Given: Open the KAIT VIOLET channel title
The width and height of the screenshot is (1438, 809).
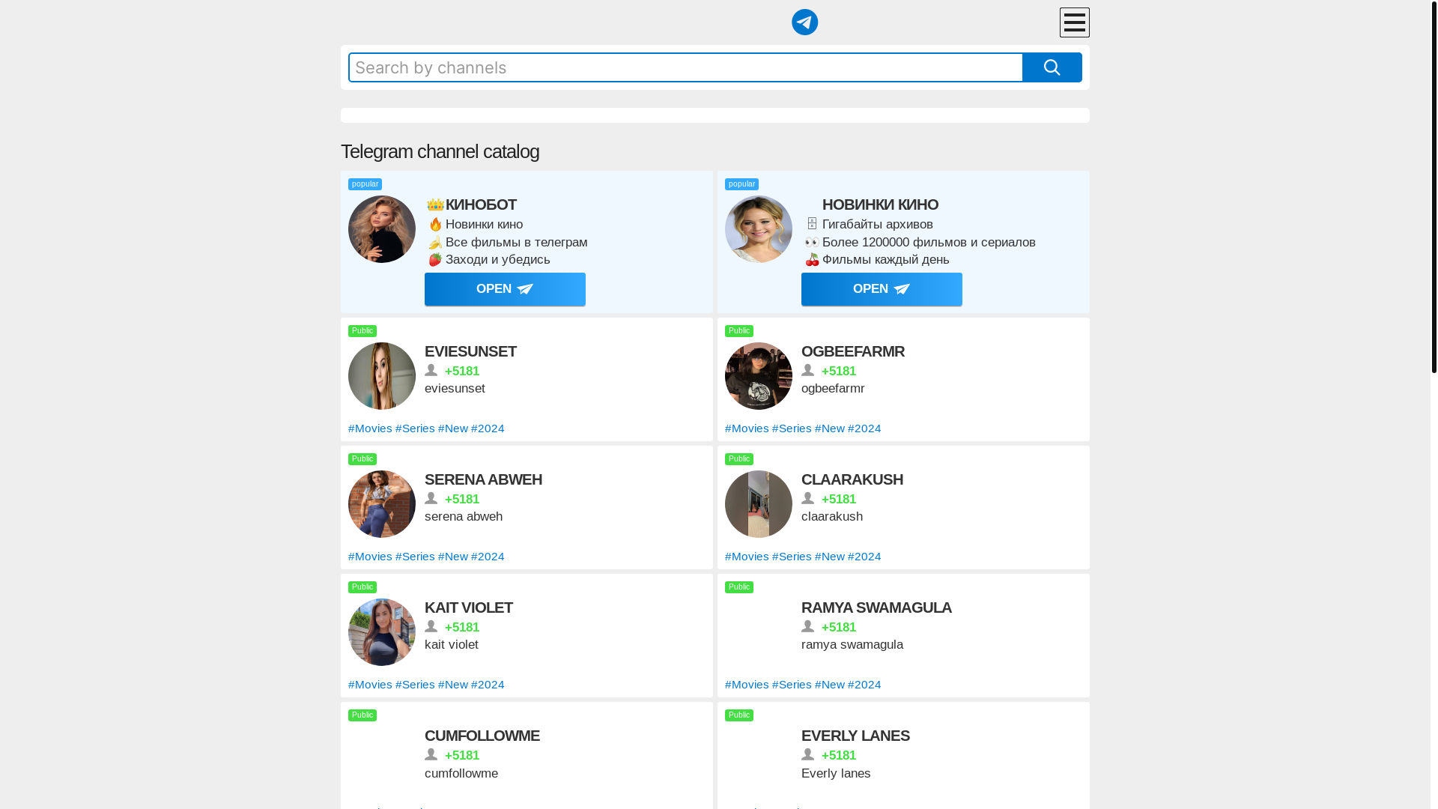Looking at the screenshot, I should [x=469, y=607].
